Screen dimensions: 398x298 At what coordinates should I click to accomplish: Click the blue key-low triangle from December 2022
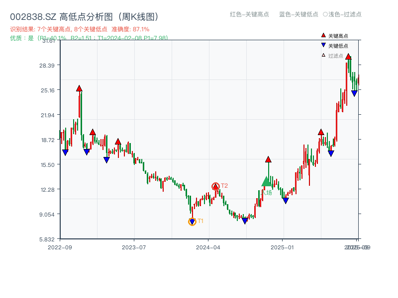87,152
